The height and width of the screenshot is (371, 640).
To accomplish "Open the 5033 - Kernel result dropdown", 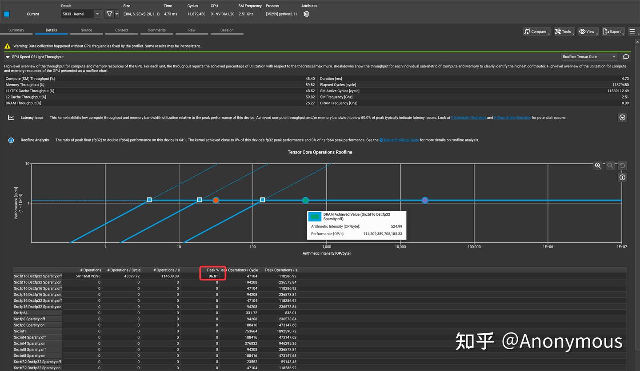I will tap(97, 14).
